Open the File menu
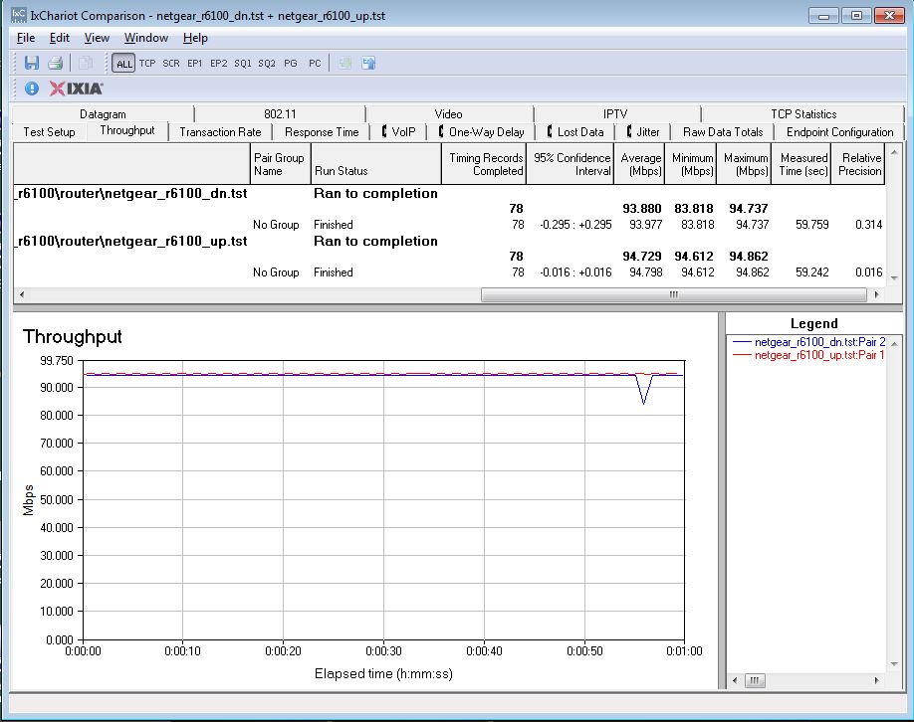The image size is (914, 722). 26,38
